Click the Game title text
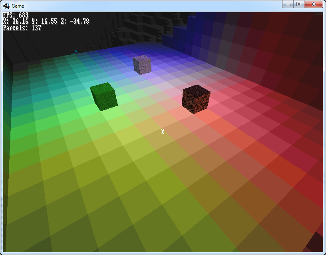This screenshot has height=255, width=326. point(18,6)
